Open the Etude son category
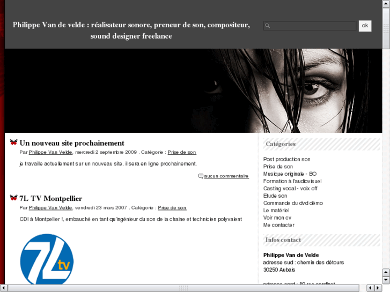Viewport: 390px width, 292px height. pyautogui.click(x=275, y=196)
